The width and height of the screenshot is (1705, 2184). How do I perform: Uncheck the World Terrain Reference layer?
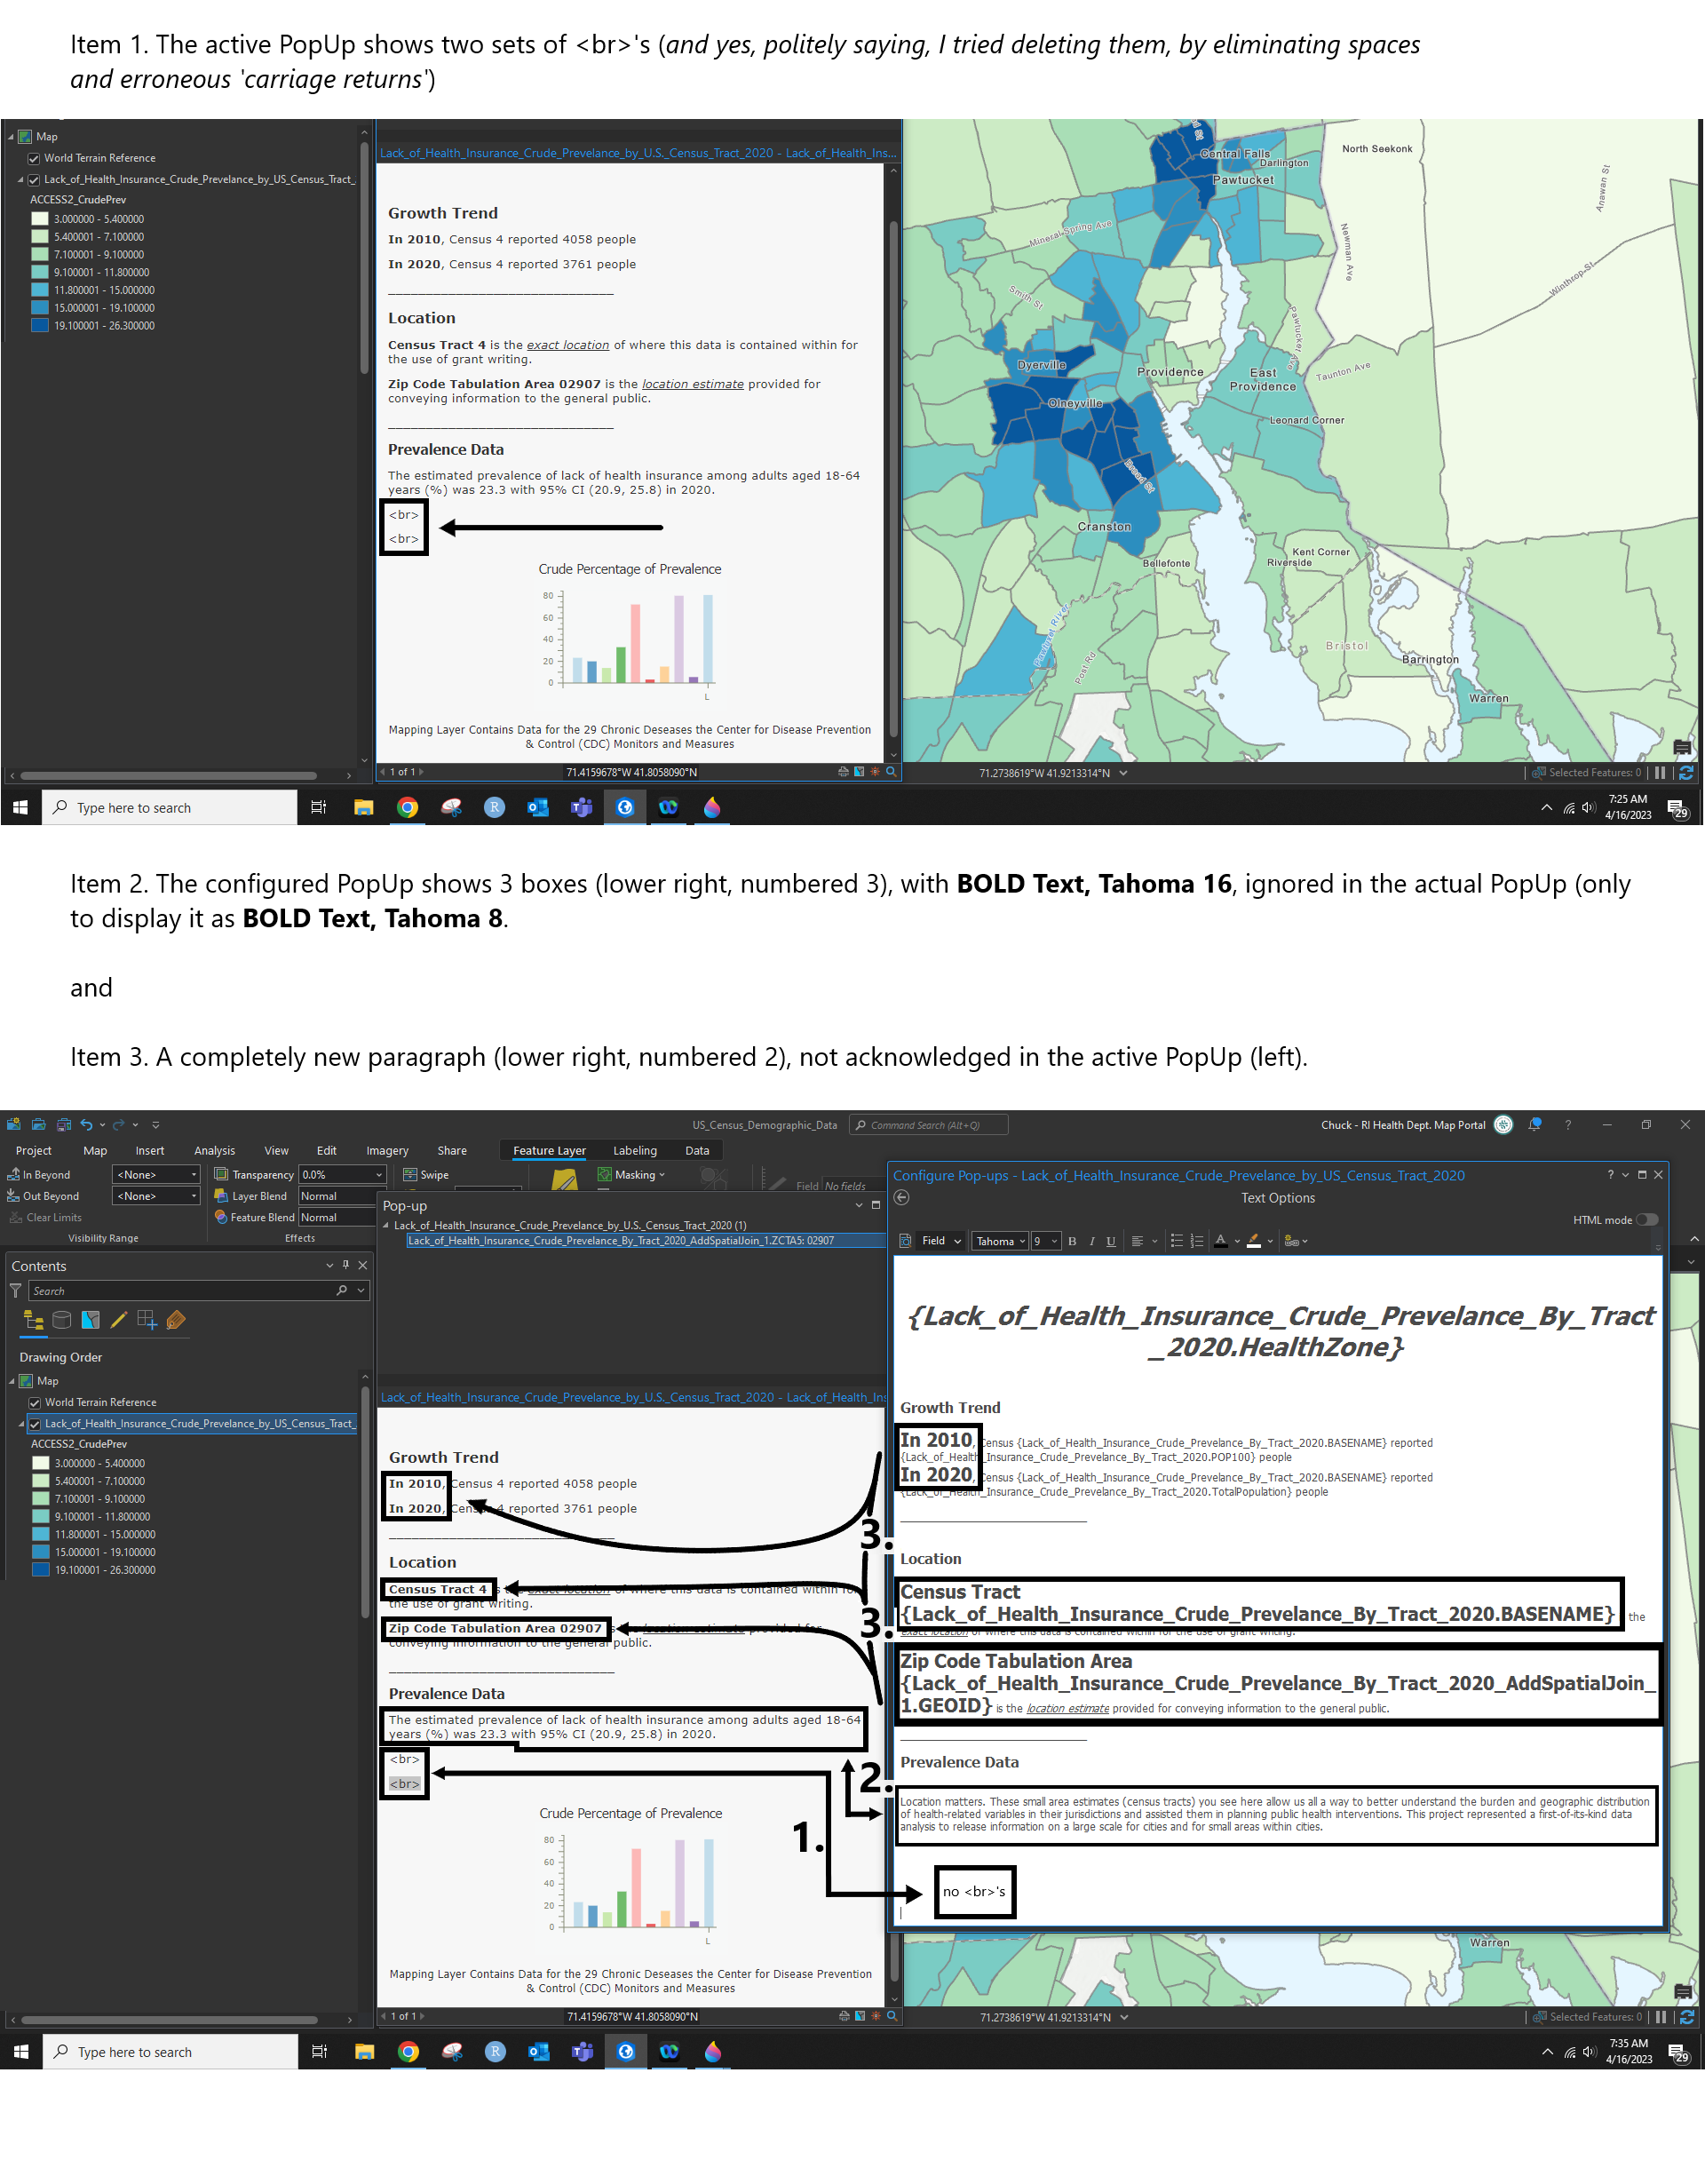[x=34, y=1402]
